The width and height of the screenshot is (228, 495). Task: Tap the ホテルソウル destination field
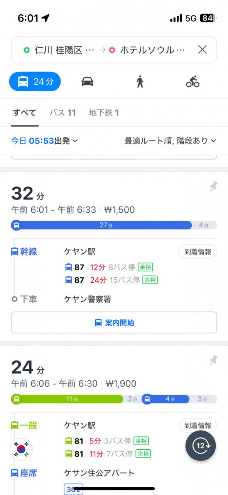[148, 50]
